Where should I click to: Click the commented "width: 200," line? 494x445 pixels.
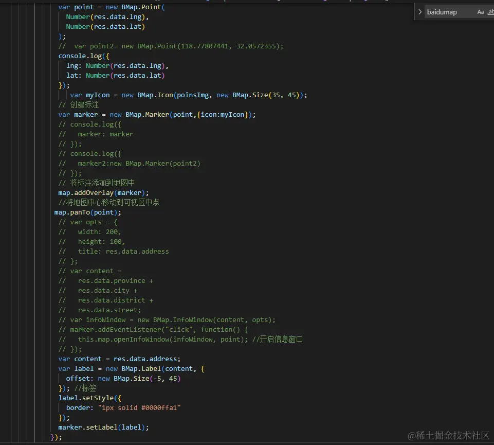90,232
